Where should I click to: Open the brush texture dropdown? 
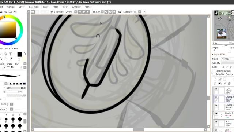pyautogui.click(x=11, y=109)
